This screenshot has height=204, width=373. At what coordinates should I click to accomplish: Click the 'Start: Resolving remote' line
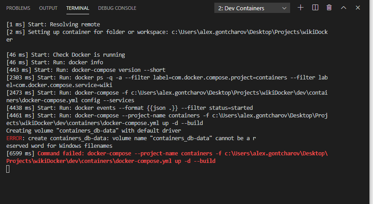[53, 25]
